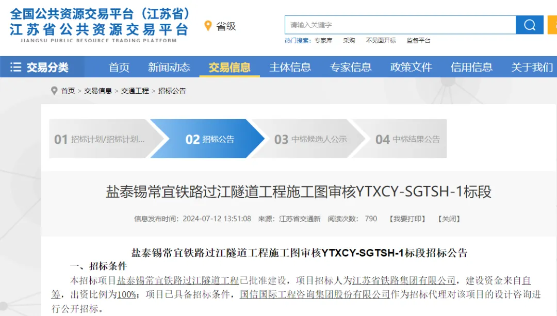
Task: Open 主体信息 from the navigation bar
Action: tap(290, 67)
